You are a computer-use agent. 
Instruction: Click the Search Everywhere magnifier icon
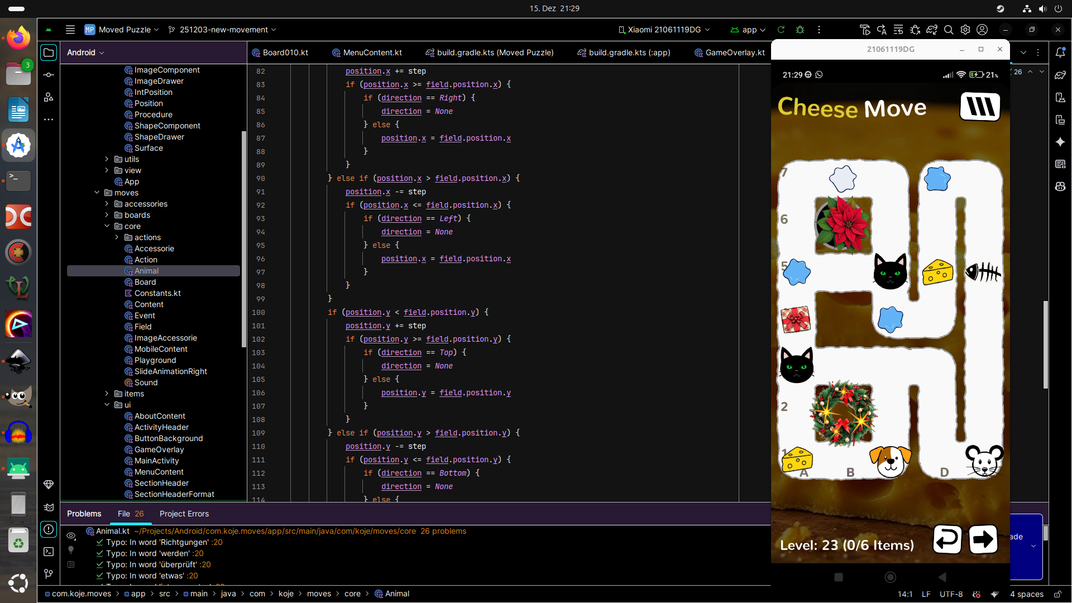949,30
